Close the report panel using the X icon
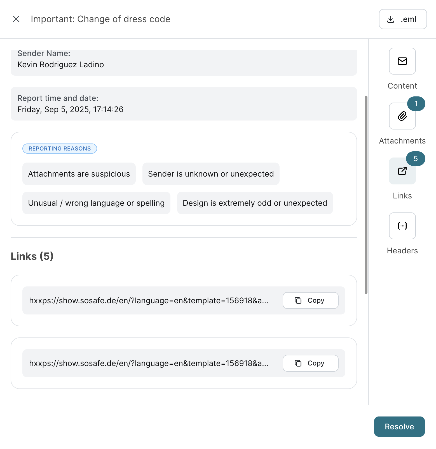The height and width of the screenshot is (449, 436). click(x=16, y=19)
